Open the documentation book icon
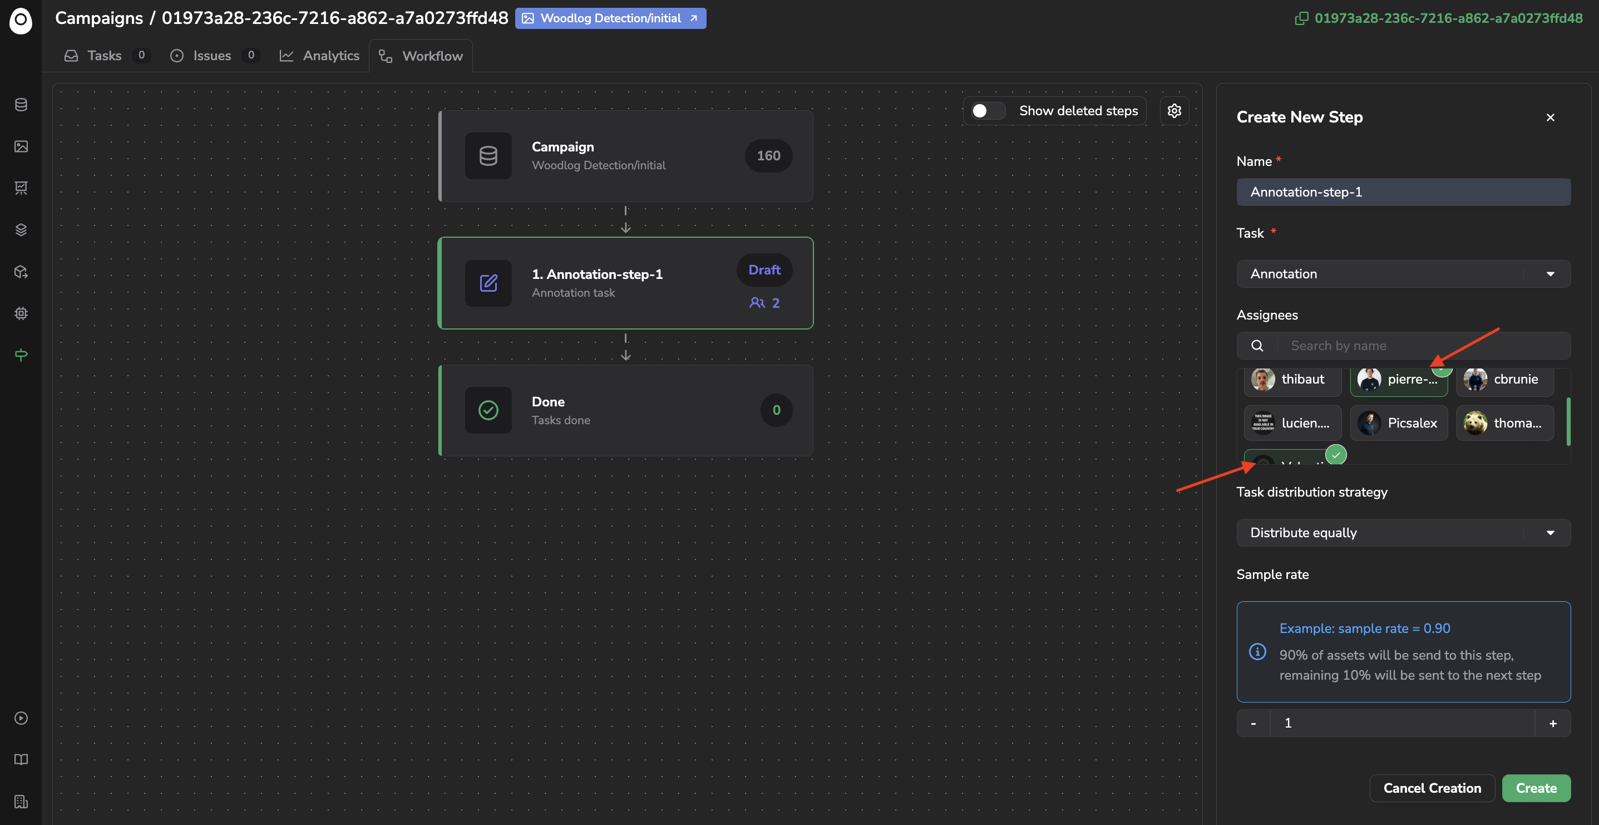1599x825 pixels. pyautogui.click(x=21, y=760)
